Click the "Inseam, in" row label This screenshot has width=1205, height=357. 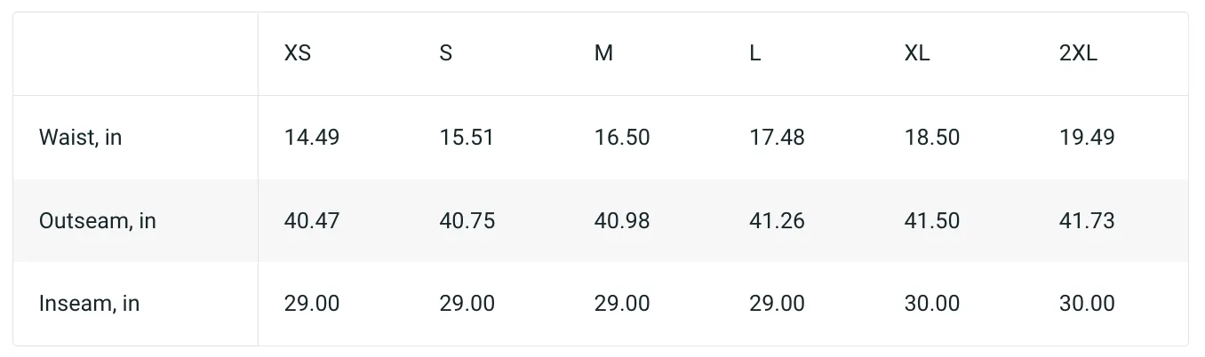click(90, 304)
